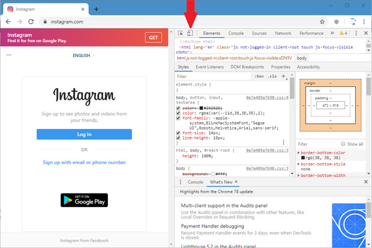This screenshot has width=372, height=248.
Task: Open the Event Listeners tab
Action: click(210, 67)
